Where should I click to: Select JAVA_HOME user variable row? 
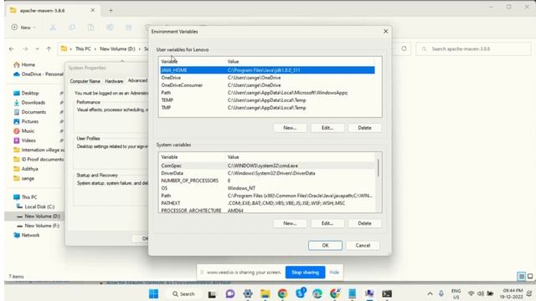pyautogui.click(x=267, y=70)
